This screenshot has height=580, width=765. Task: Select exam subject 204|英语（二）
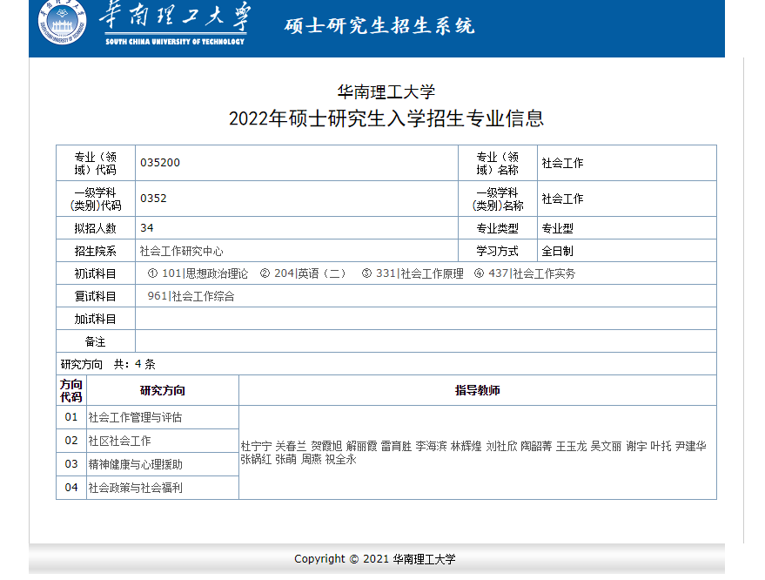coord(310,273)
